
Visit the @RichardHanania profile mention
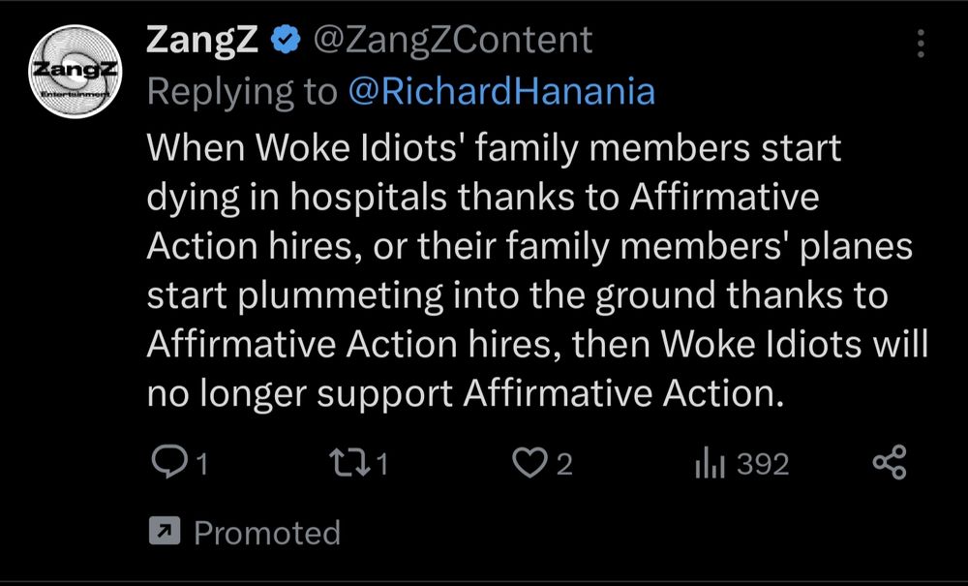tap(500, 91)
